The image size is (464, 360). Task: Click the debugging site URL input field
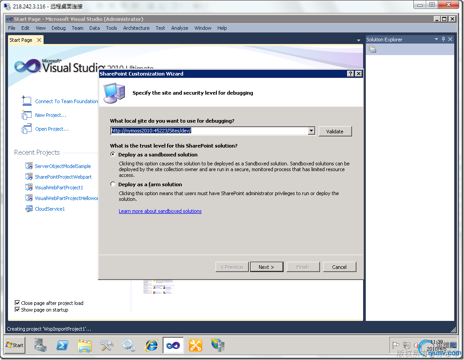coord(209,131)
